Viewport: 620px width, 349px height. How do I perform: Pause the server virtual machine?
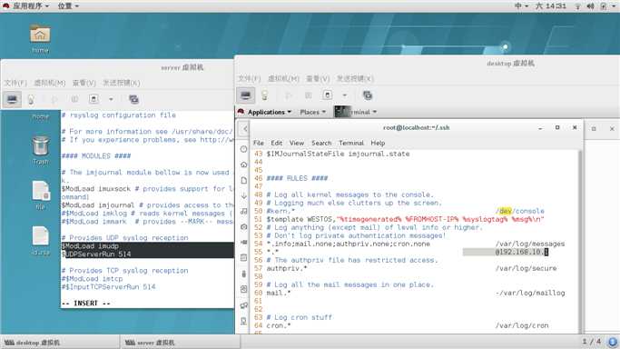click(x=74, y=99)
